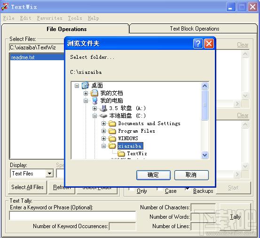Screen dimensions: 260x238
Task: Select 本地磁盘 (C:) entry
Action: 127,116
